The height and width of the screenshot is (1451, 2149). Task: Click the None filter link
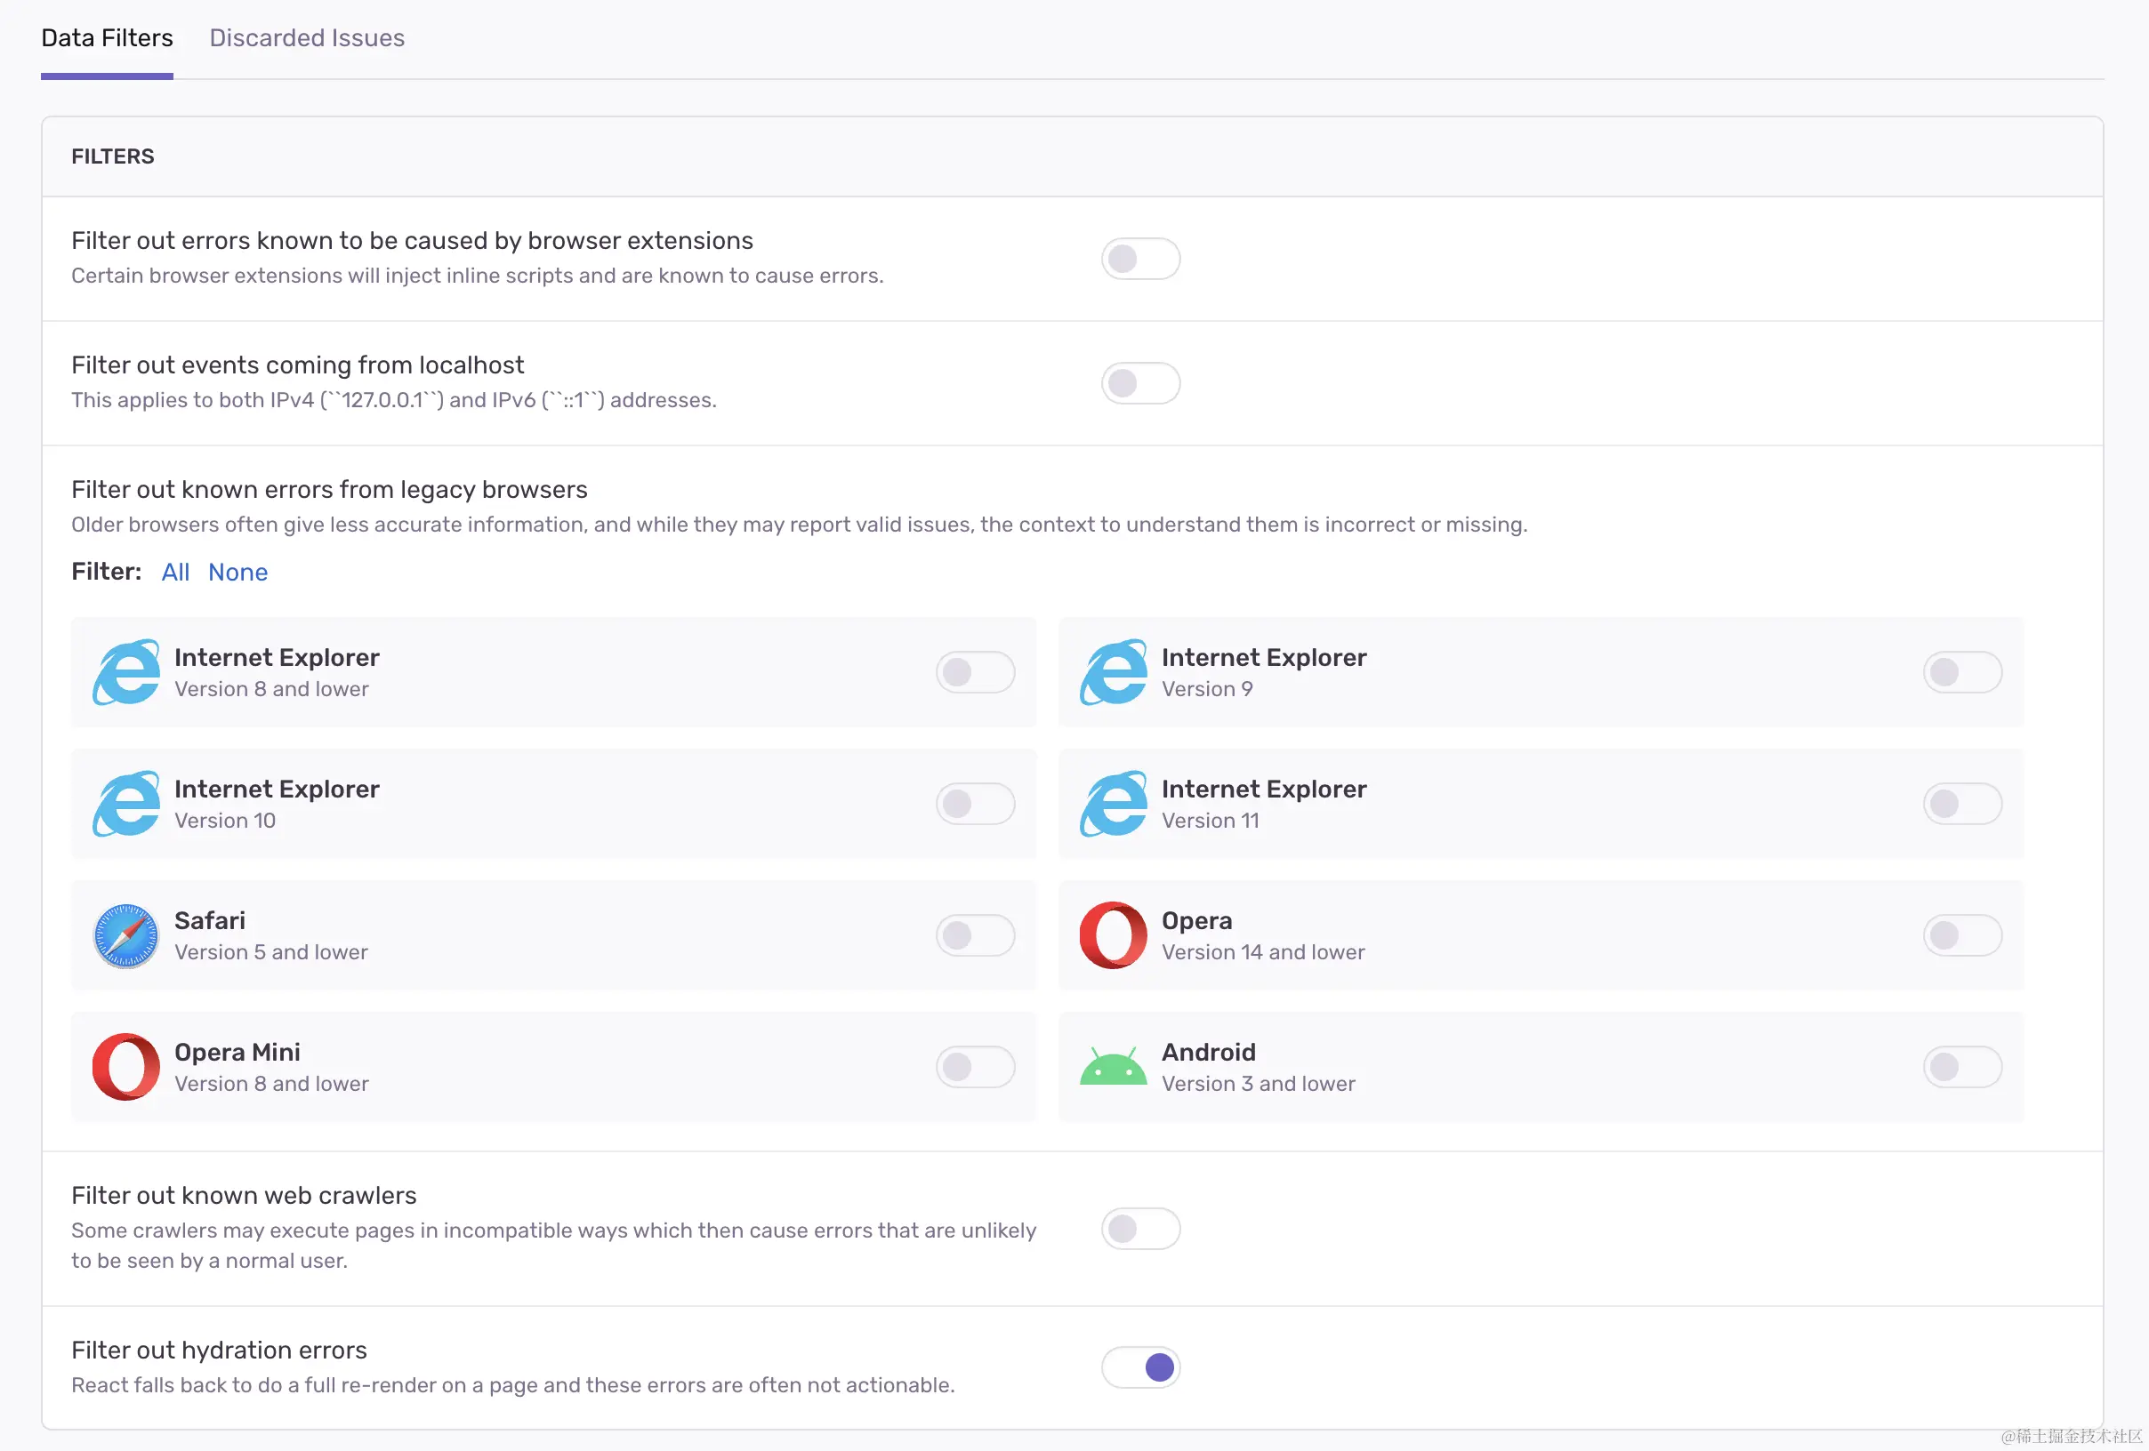pos(237,572)
